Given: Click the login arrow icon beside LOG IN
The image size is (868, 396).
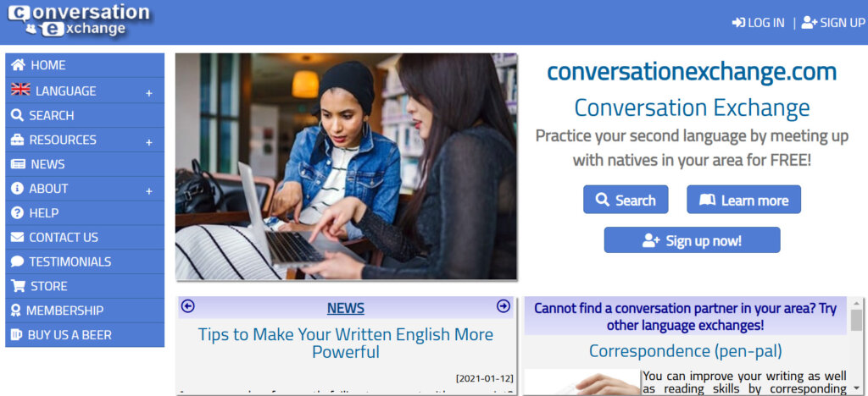Looking at the screenshot, I should point(738,23).
